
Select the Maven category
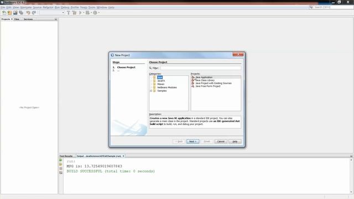coord(161,84)
